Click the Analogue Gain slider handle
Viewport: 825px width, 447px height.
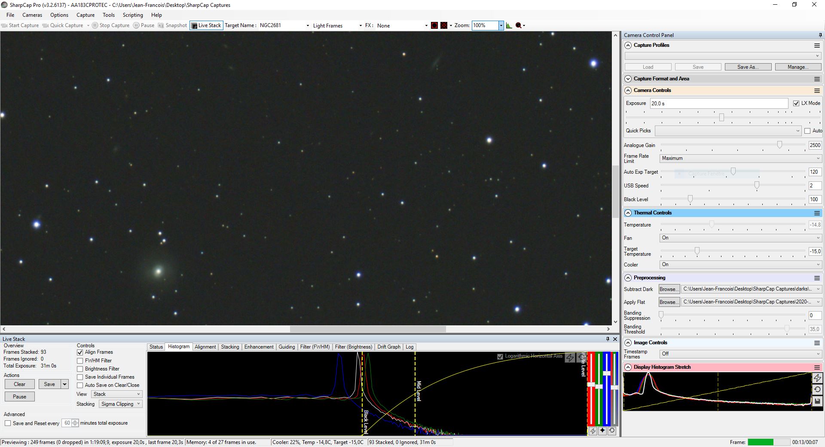pos(779,145)
